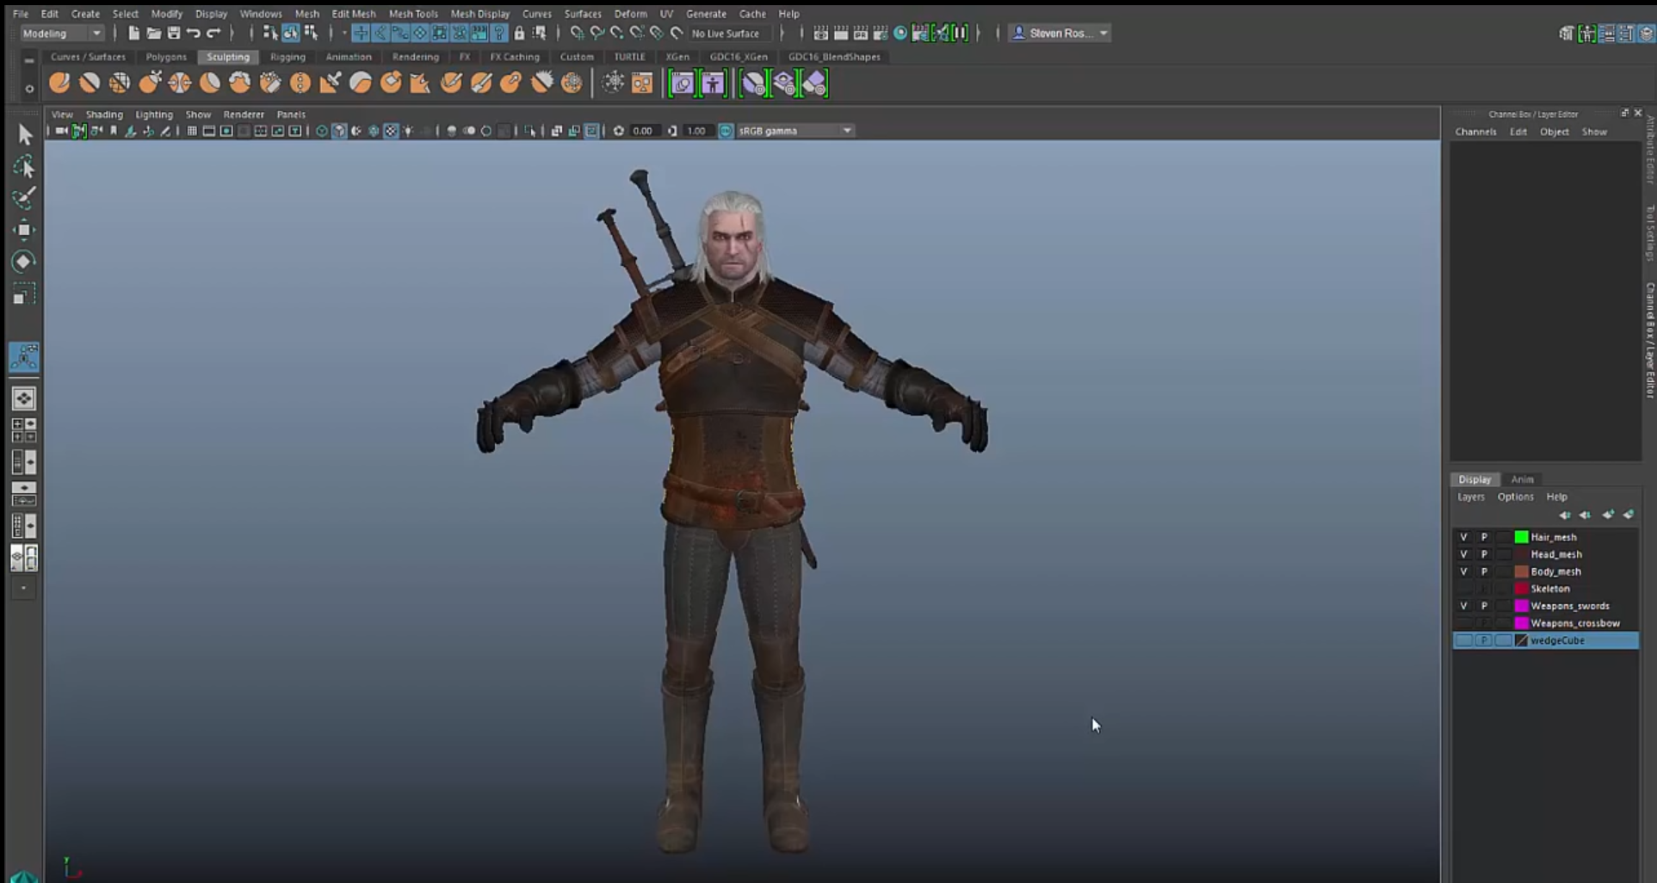1657x883 pixels.
Task: Open the Mesh Tools menu
Action: pos(413,14)
